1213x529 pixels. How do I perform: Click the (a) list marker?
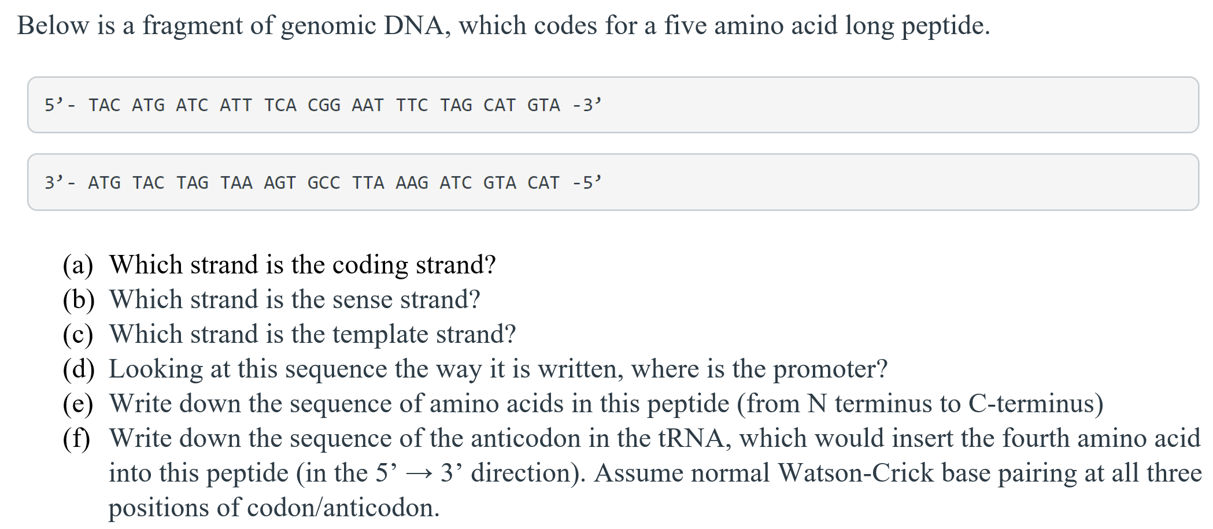coord(78,265)
